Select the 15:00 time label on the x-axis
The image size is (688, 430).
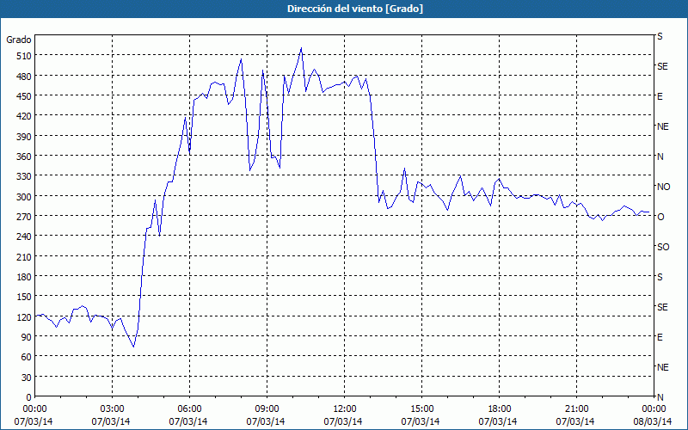click(421, 409)
